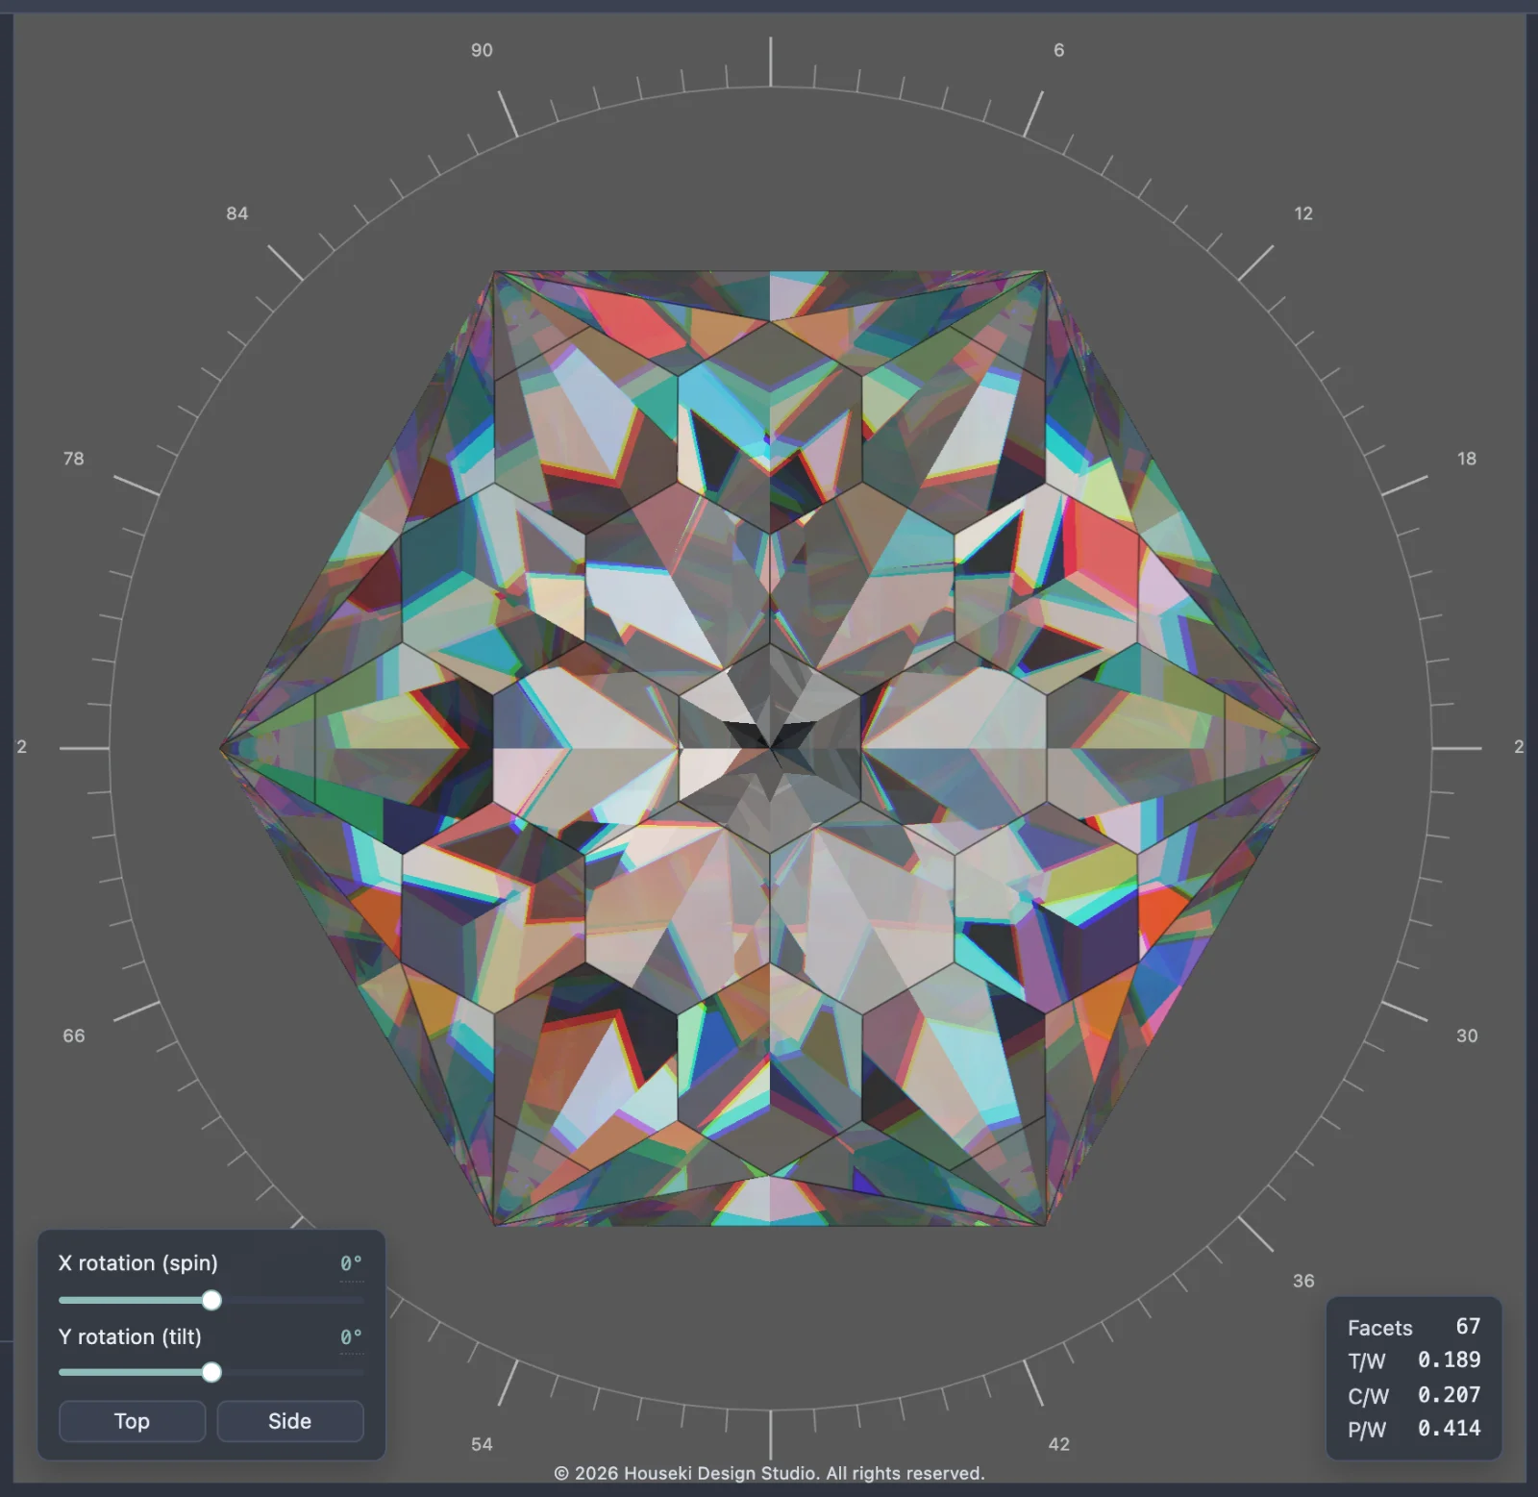Click the X rotation 0° value field
1538x1497 pixels.
[351, 1263]
